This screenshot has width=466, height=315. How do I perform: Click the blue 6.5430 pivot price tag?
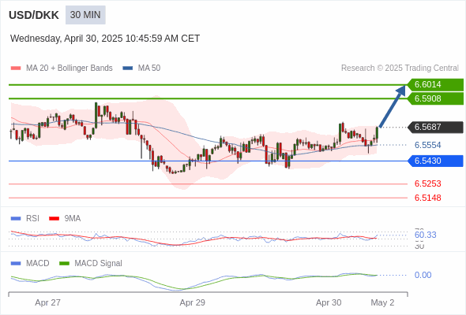point(435,161)
